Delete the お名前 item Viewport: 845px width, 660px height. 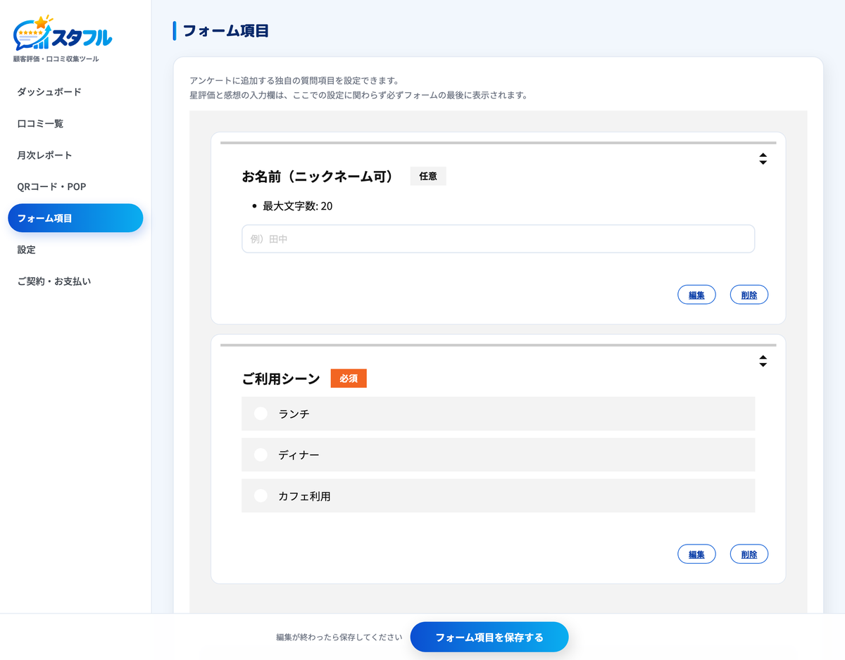(x=749, y=295)
